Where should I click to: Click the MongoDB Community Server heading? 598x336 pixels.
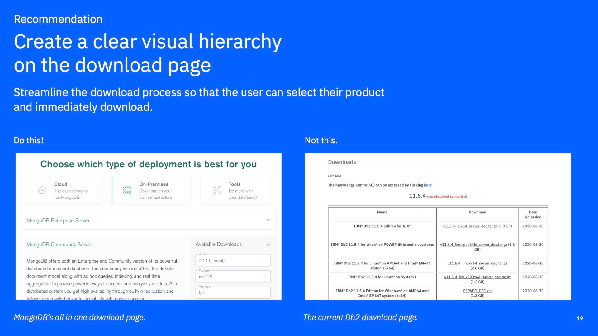59,245
